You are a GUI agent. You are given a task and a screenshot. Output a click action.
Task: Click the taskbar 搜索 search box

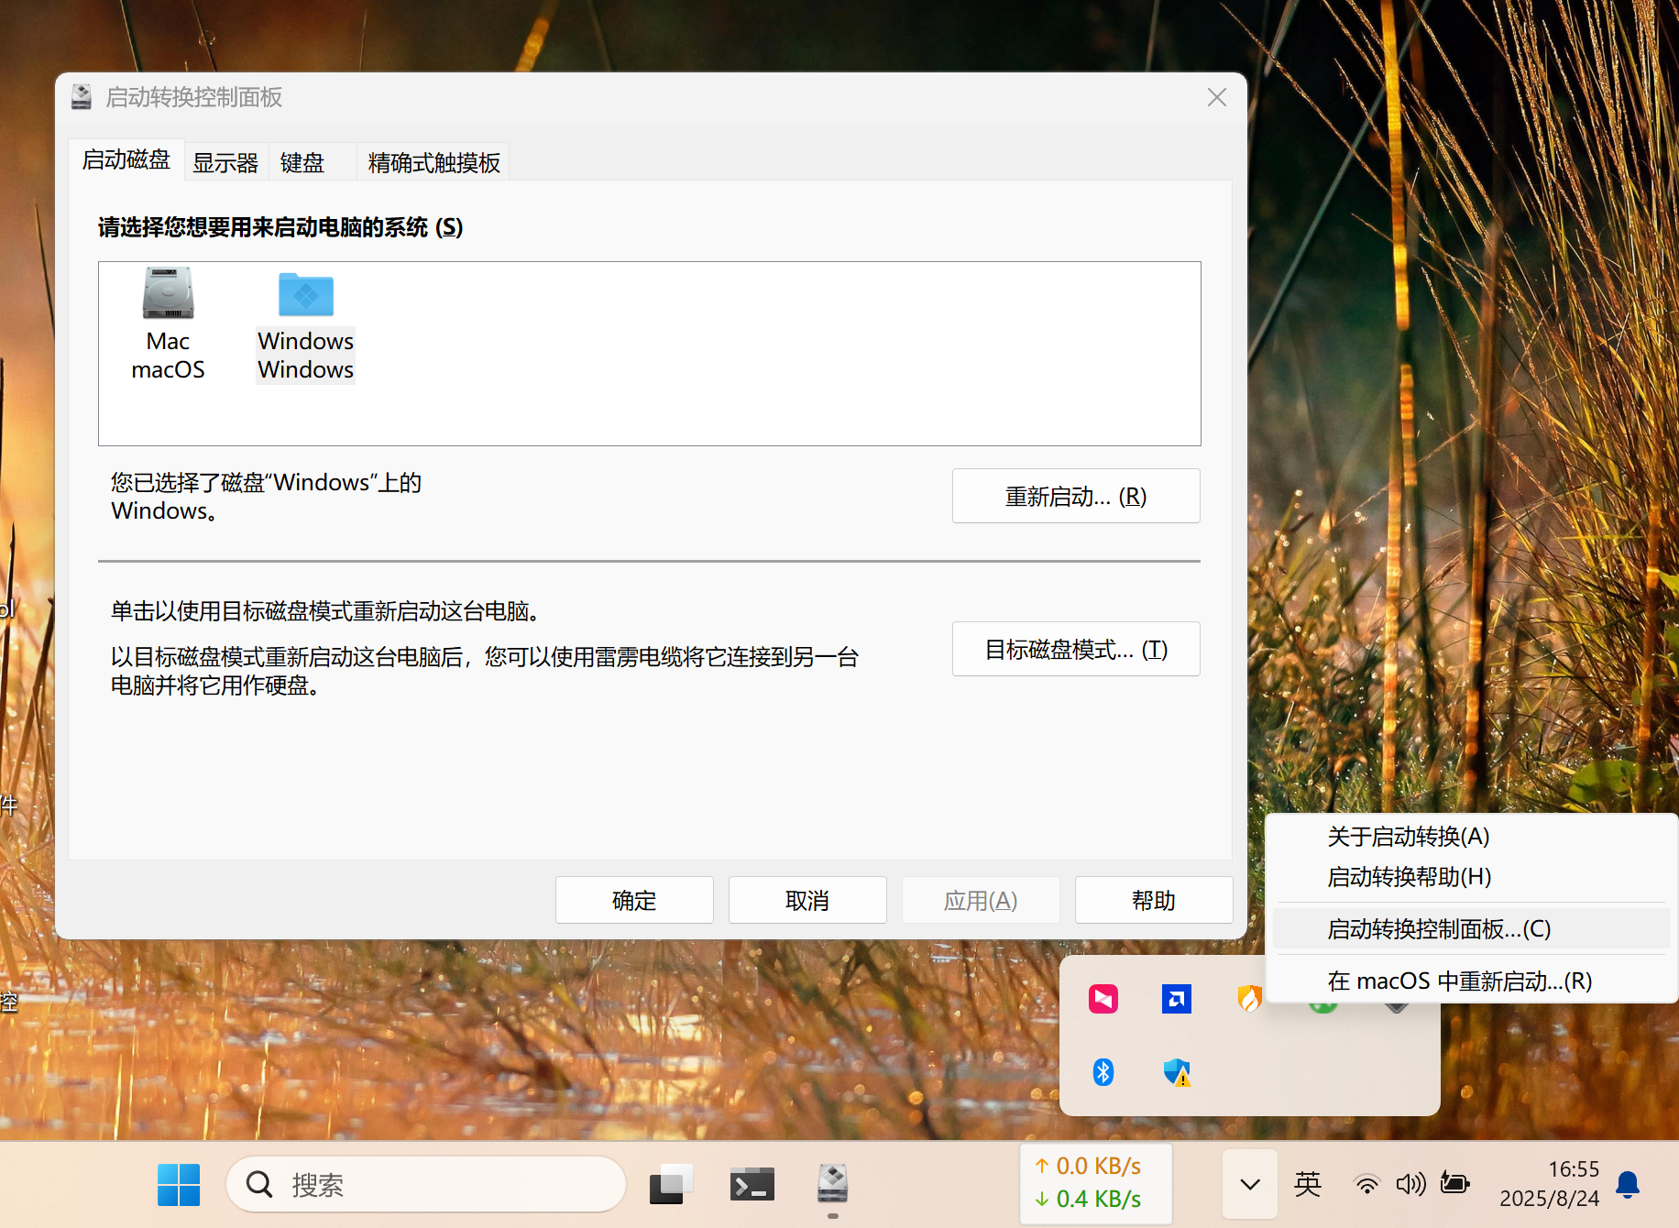click(x=426, y=1184)
